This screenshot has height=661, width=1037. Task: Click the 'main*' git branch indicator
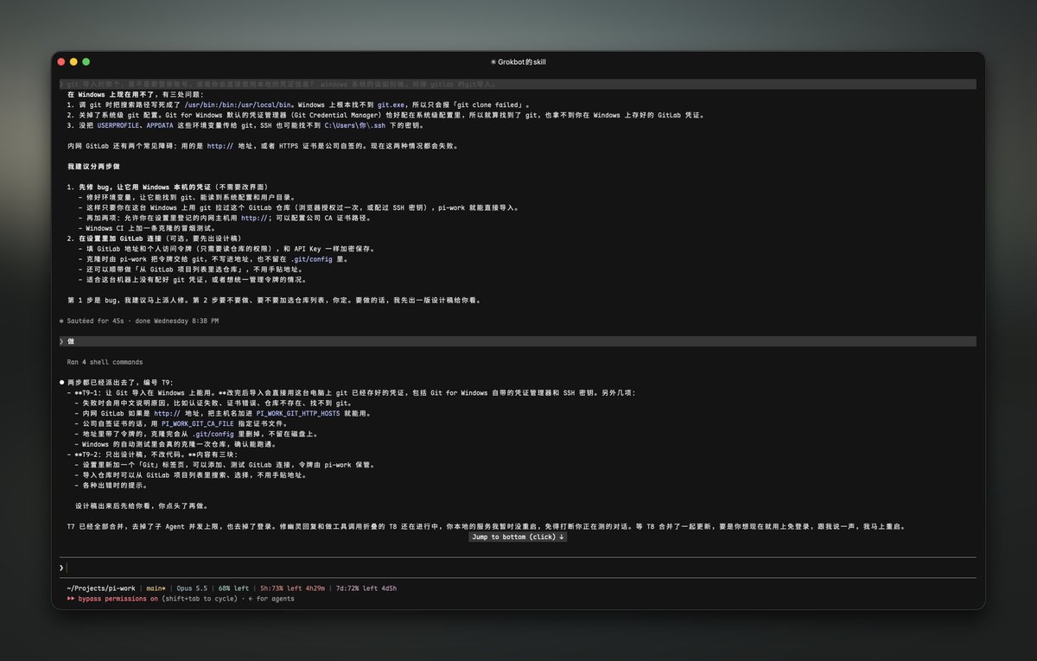pos(154,588)
